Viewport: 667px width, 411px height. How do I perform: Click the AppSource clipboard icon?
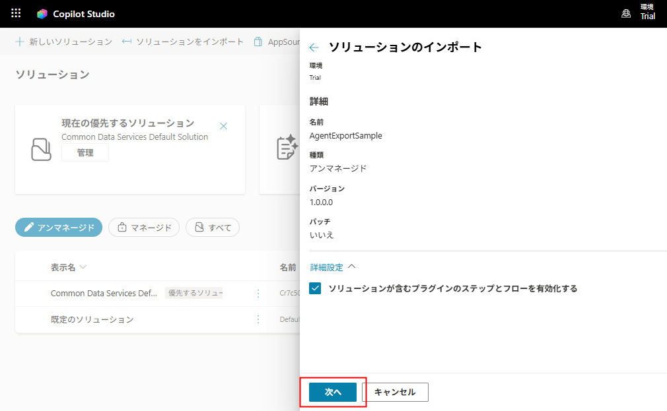point(258,42)
